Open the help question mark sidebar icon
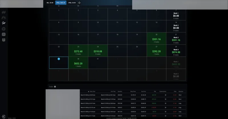The width and height of the screenshot is (228, 119). [x=4, y=40]
